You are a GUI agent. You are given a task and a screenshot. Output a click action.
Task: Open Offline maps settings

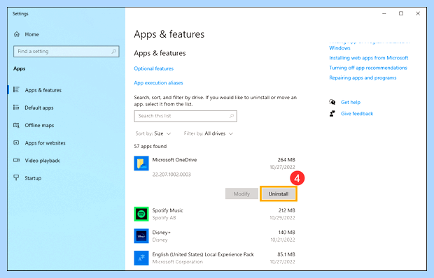point(39,125)
